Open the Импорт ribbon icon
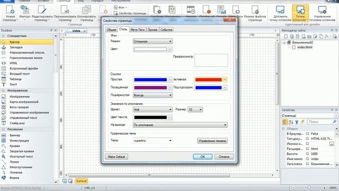This screenshot has width=339, height=191. (25, 13)
